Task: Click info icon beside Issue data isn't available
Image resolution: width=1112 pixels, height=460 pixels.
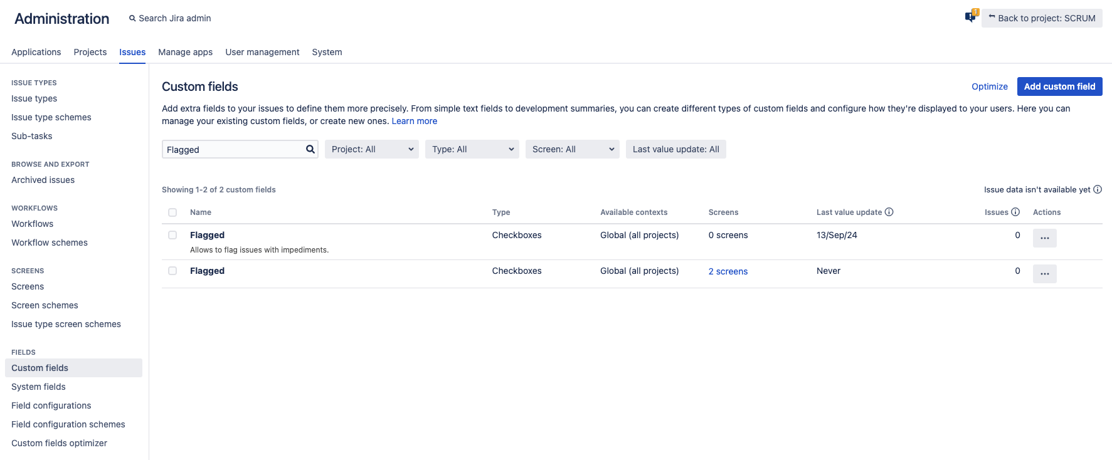Action: tap(1098, 189)
